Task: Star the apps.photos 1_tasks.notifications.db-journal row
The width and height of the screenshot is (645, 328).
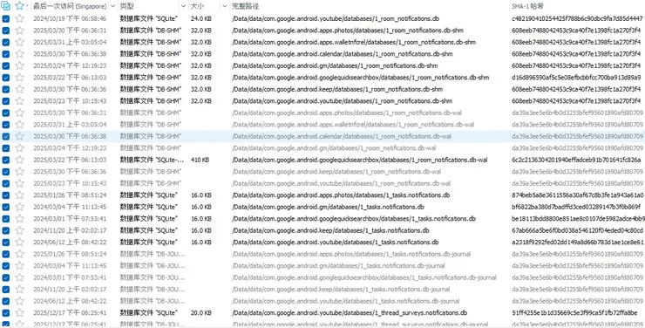Action: coord(19,254)
